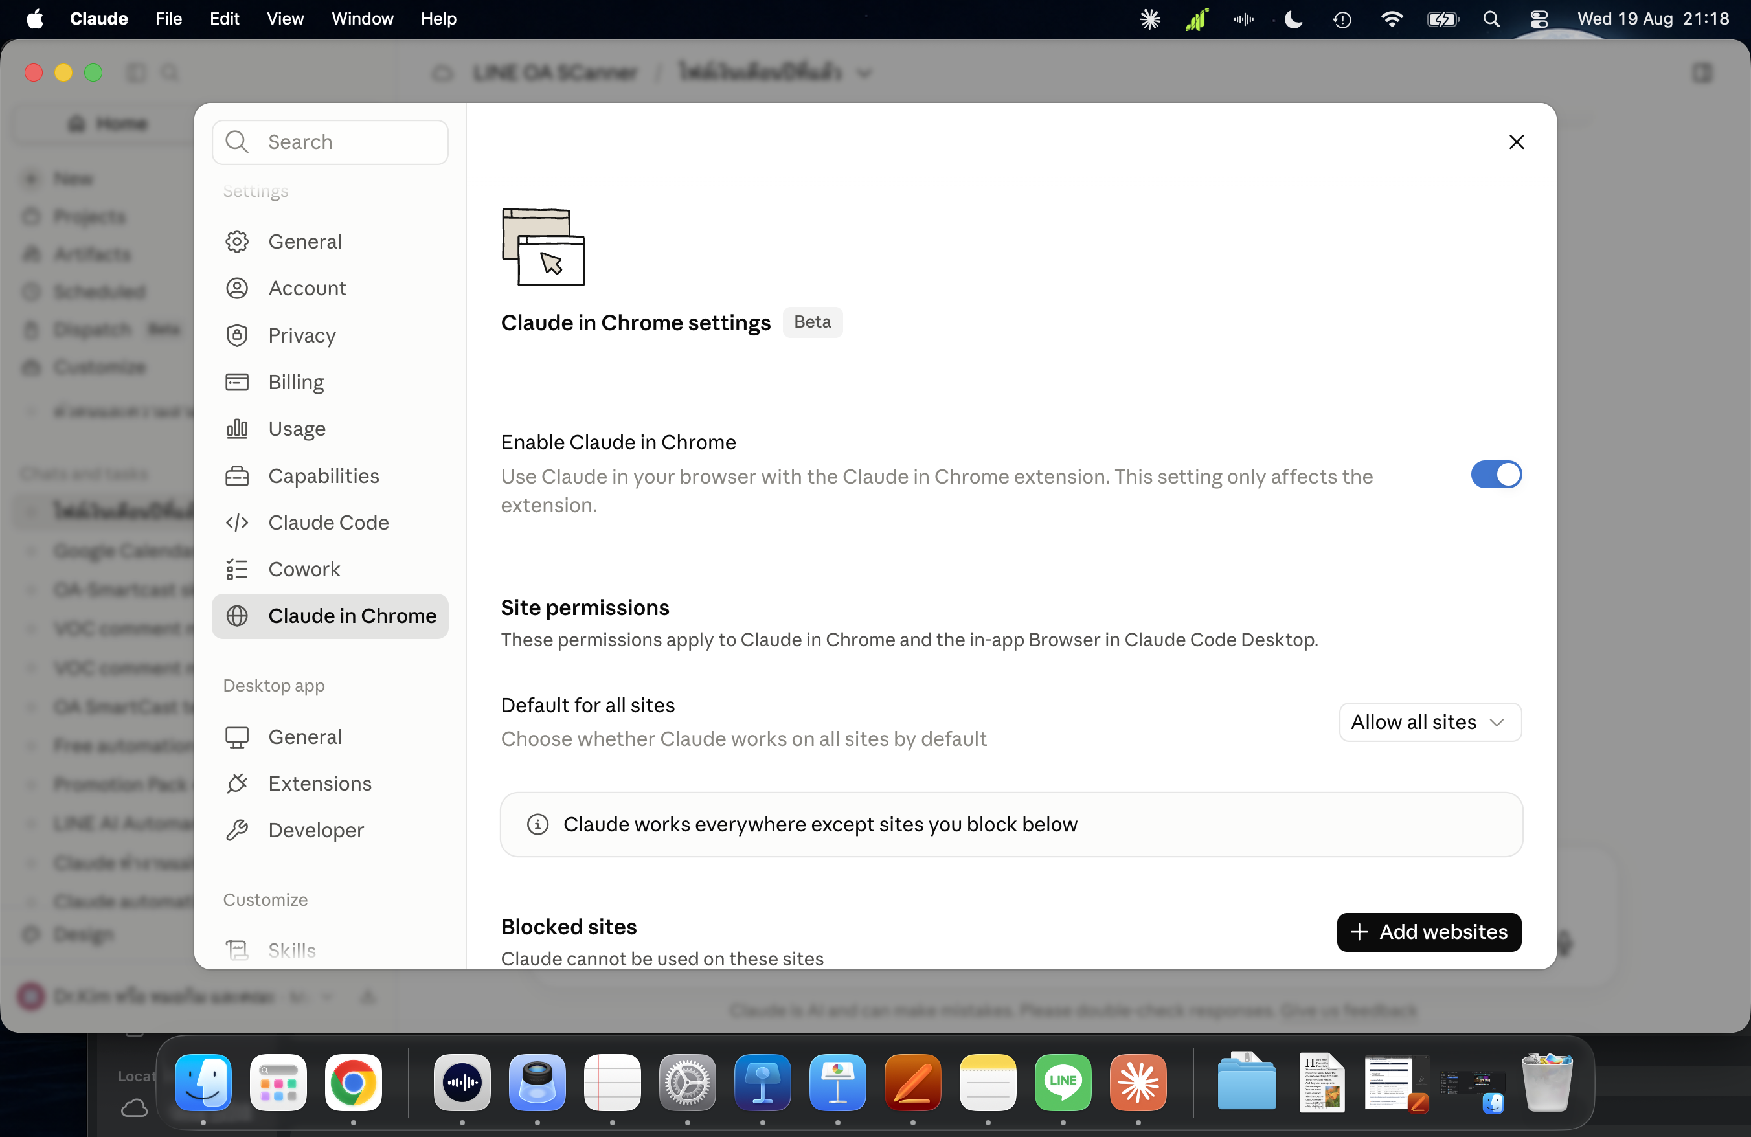
Task: Open Privacy settings
Action: click(330, 335)
